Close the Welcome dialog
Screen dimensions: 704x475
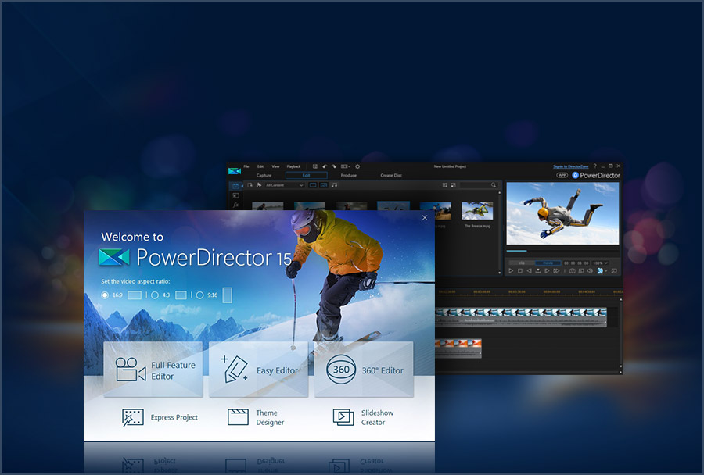(x=425, y=217)
